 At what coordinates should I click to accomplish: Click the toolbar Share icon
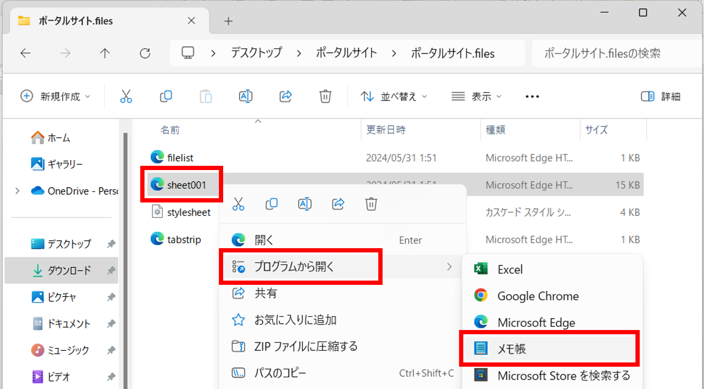(x=286, y=96)
